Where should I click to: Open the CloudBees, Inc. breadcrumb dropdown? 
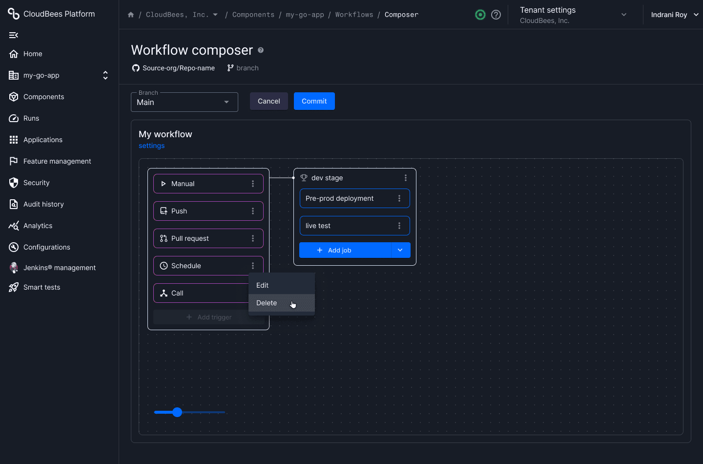click(215, 15)
